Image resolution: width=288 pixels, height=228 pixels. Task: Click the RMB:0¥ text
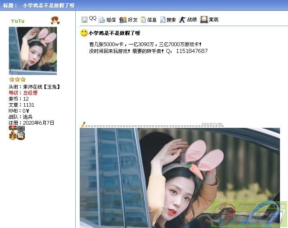coord(19,111)
